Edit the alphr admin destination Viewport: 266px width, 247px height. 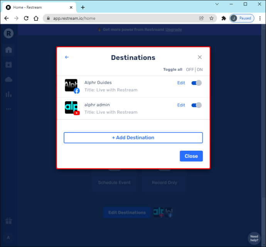click(181, 105)
